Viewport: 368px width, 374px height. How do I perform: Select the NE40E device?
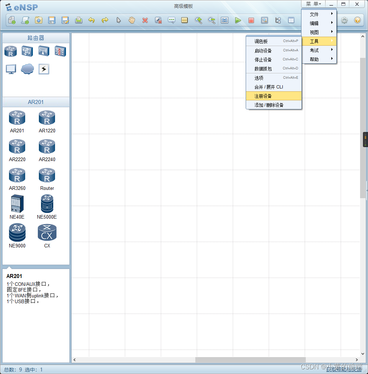click(x=17, y=207)
